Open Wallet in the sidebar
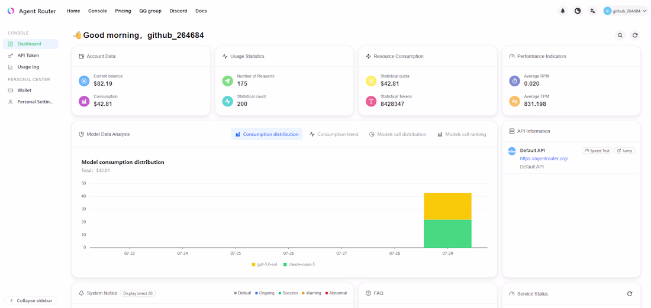Screen dimensions: 651x308 pos(30,90)
